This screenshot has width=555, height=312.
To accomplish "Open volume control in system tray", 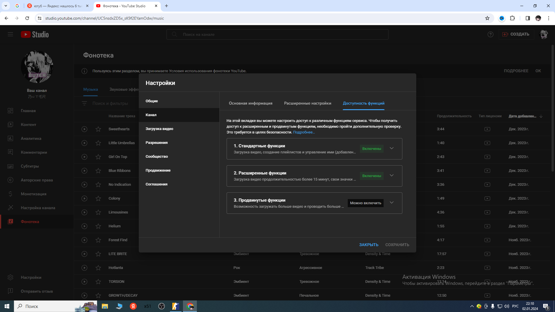I will click(506, 306).
